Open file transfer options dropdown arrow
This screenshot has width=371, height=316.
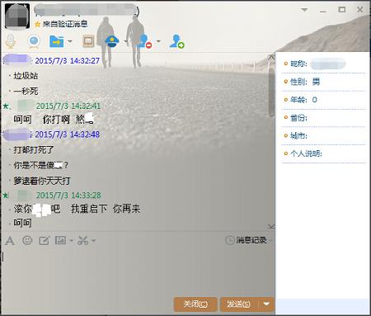pos(70,41)
